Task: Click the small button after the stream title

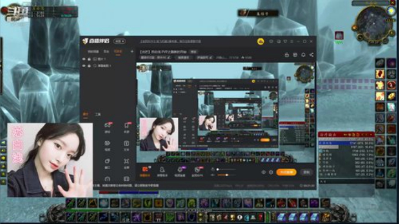Action: pyautogui.click(x=193, y=52)
